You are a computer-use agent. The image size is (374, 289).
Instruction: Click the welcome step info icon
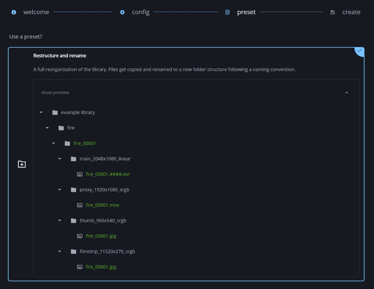(14, 12)
